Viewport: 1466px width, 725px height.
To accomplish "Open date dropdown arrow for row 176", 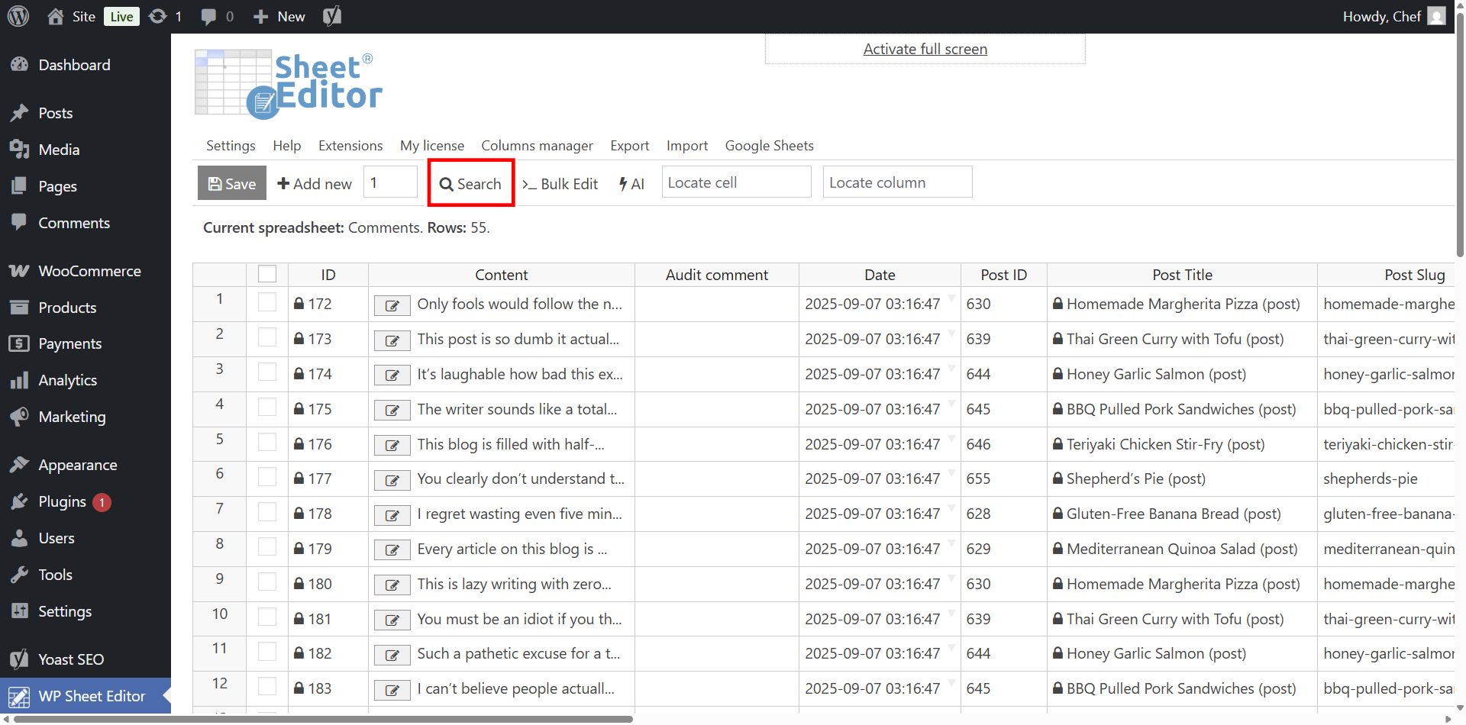I will (x=951, y=437).
